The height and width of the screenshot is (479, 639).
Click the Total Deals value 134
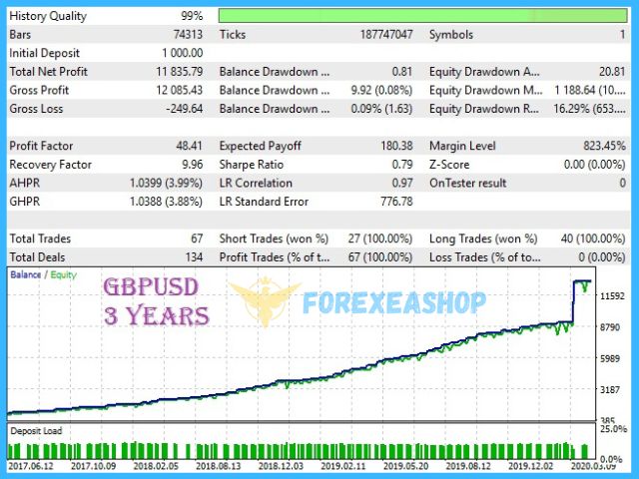[x=194, y=257]
